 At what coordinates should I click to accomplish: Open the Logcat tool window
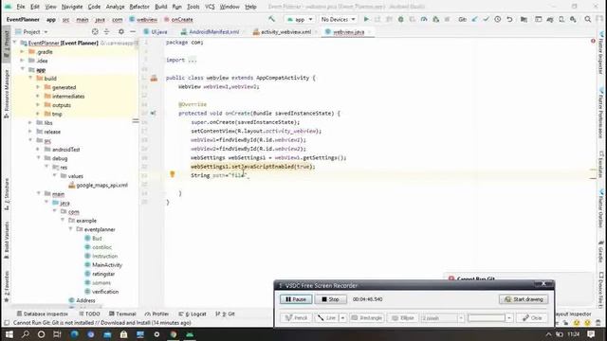[193, 314]
